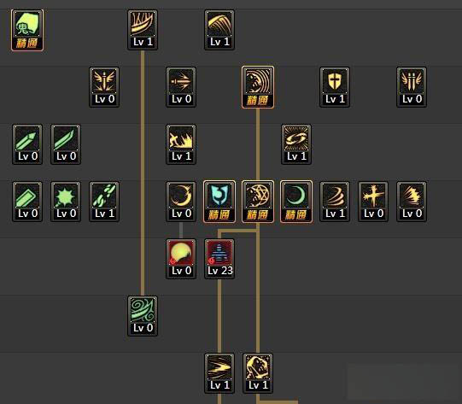The image size is (462, 404).
Task: Select the moon wave mastered skill in second row
Action: coord(258,87)
